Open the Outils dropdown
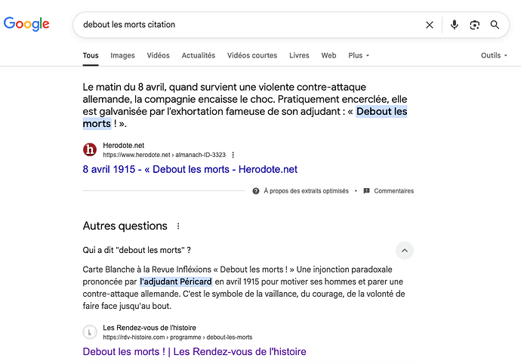Screen dimensions: 521x364 [494, 55]
